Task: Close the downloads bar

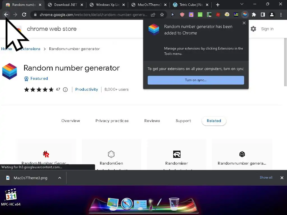Action: (x=282, y=178)
